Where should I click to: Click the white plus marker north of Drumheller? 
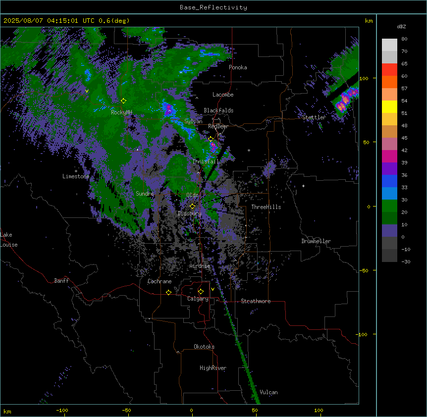coord(303,186)
